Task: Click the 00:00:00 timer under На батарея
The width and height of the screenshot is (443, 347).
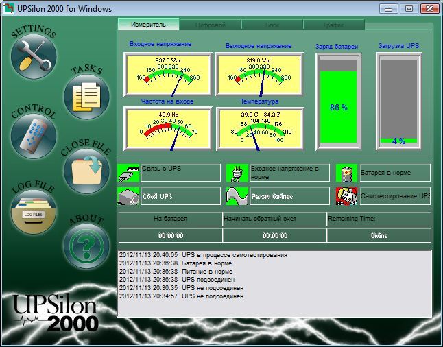Action: click(x=170, y=235)
